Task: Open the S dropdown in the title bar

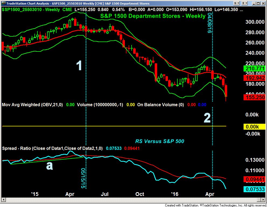Action: point(237,3)
